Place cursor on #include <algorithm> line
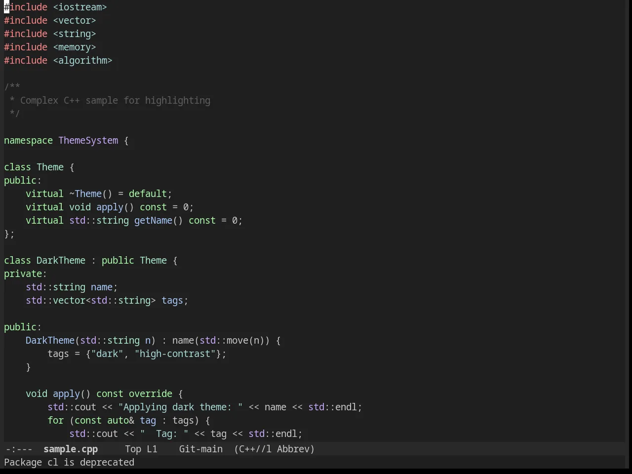The image size is (632, 474). (x=58, y=60)
